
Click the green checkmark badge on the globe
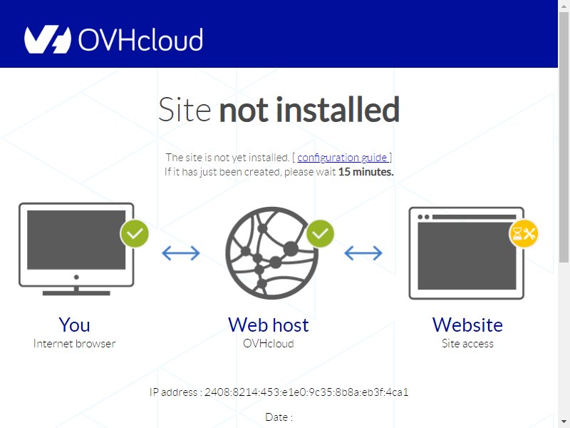(320, 234)
